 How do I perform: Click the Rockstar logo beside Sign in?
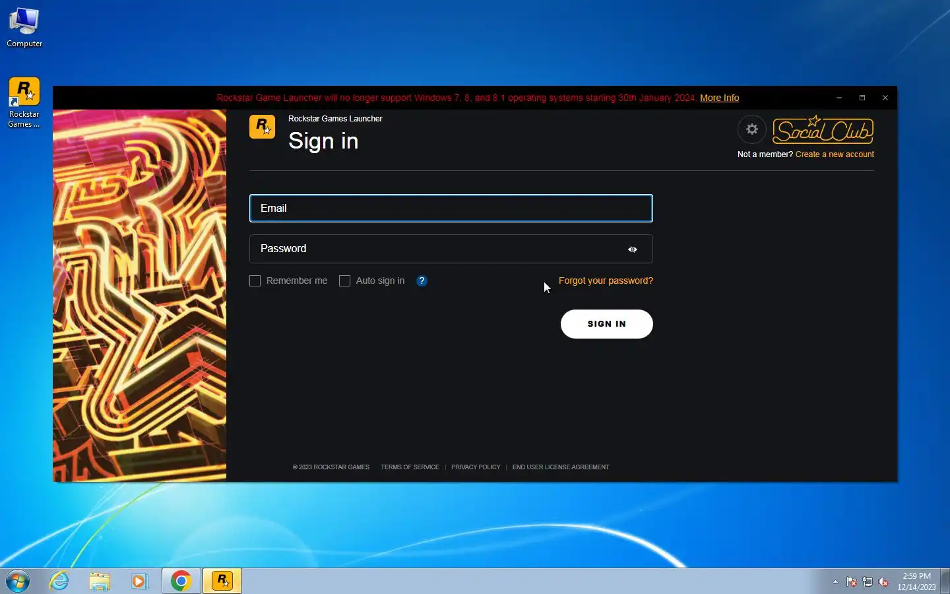pyautogui.click(x=262, y=127)
